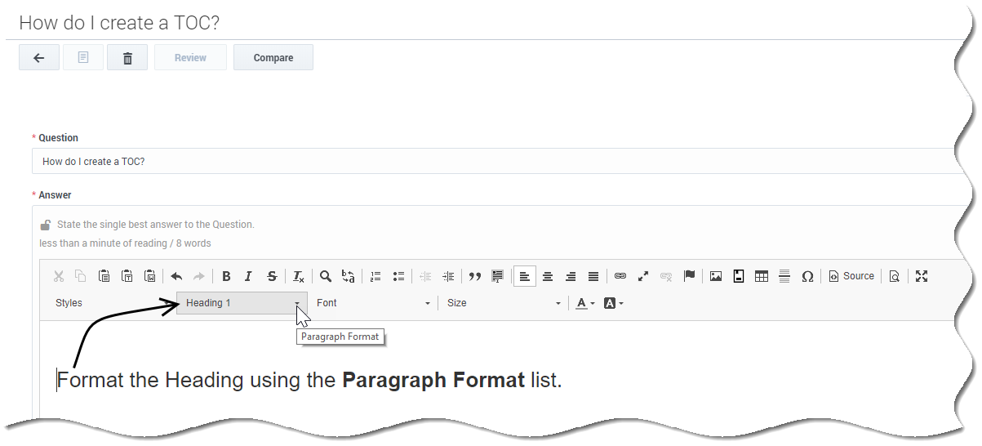982x446 pixels.
Task: Insert a special character (Omega)
Action: coord(807,276)
